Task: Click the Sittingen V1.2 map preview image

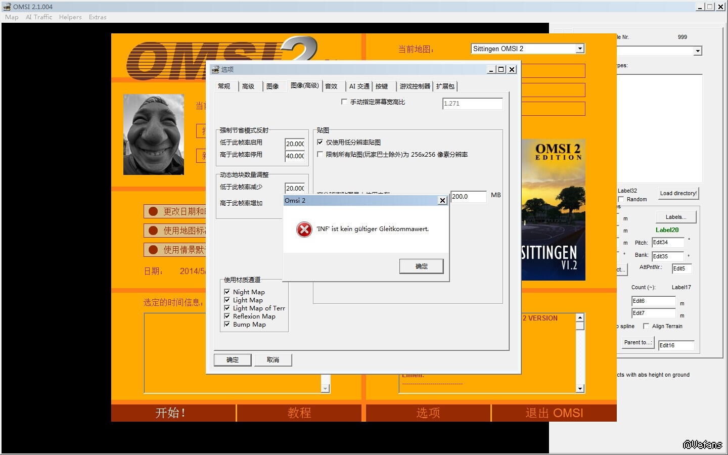Action: click(x=554, y=210)
